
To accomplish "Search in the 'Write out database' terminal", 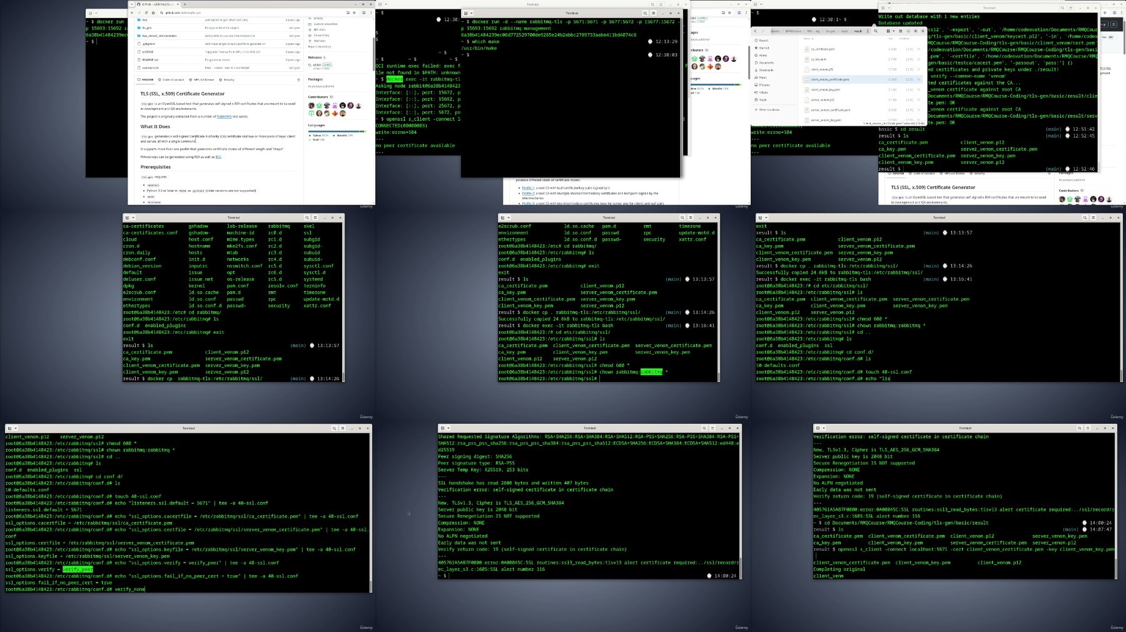I will coord(1062,8).
